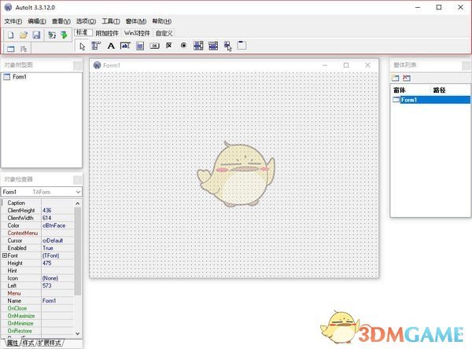Click the OnClose event row
The height and width of the screenshot is (349, 472).
38,308
